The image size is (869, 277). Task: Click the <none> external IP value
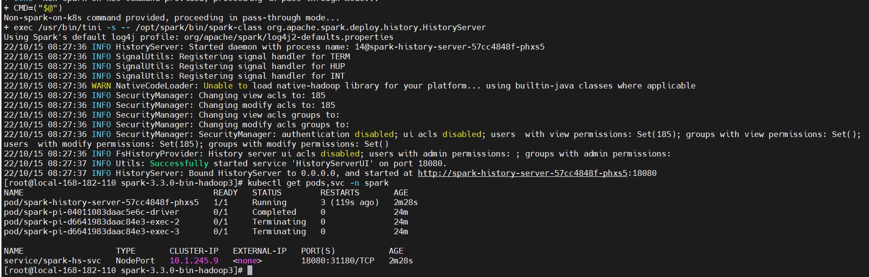click(x=247, y=260)
